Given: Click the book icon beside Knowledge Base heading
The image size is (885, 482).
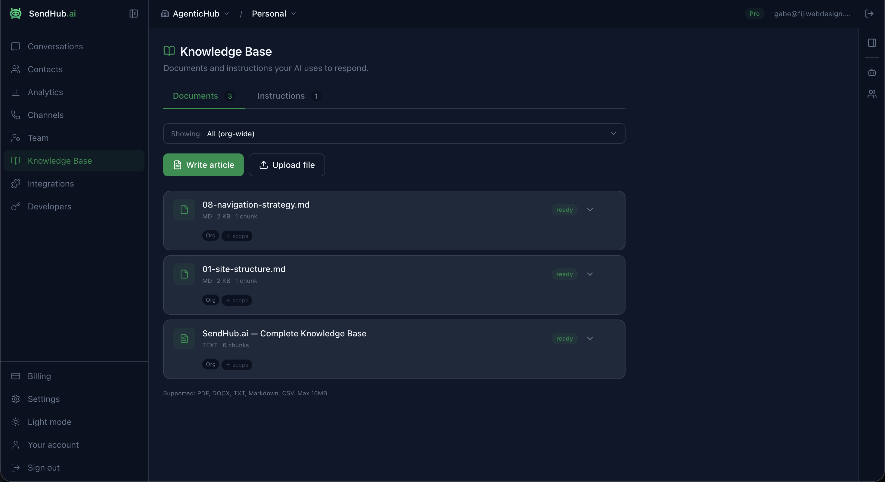Looking at the screenshot, I should point(169,51).
